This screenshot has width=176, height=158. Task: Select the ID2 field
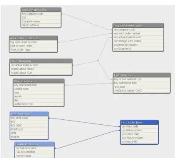pos(41,17)
